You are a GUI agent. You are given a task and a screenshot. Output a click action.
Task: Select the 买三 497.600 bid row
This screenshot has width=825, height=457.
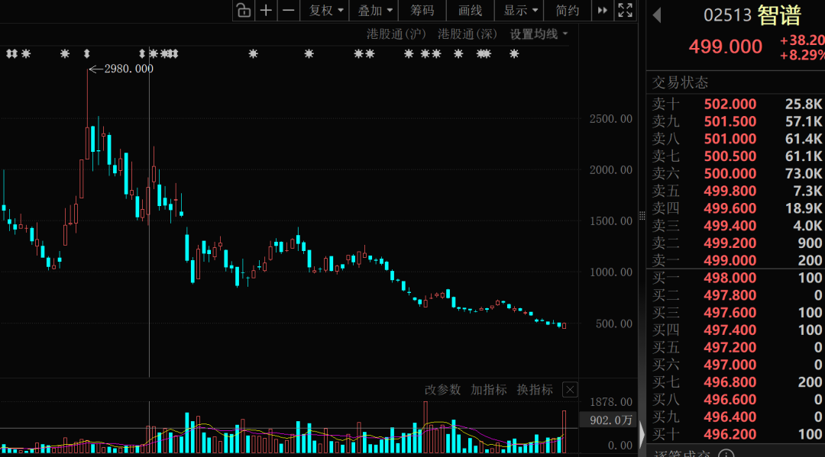point(736,313)
